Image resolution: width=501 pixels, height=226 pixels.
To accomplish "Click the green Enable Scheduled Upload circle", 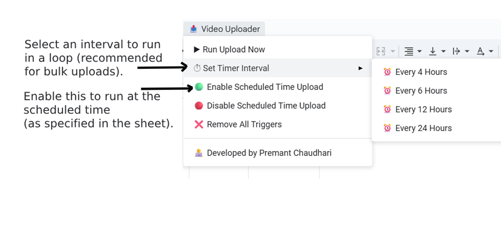I will coord(199,87).
